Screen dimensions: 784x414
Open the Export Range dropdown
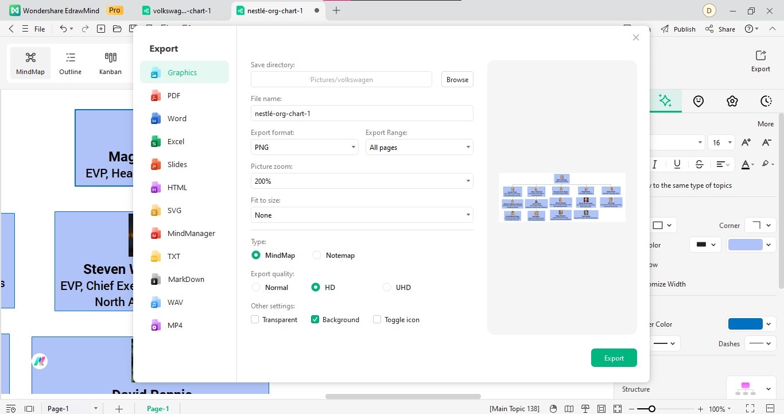[420, 147]
